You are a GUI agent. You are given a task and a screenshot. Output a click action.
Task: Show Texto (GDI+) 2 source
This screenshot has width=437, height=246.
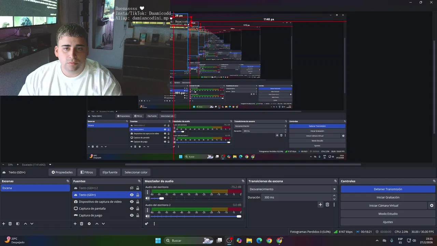[x=132, y=188]
